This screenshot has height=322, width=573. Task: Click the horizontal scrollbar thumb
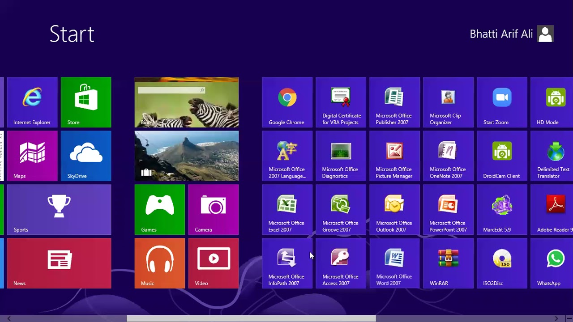[251, 318]
